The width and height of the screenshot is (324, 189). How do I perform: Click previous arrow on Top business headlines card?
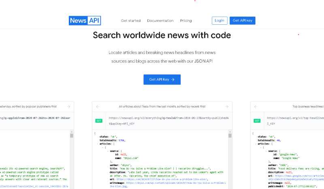pyautogui.click(x=256, y=106)
